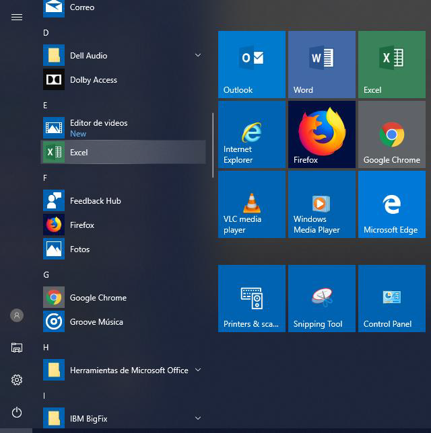Click the Power icon in sidebar
This screenshot has height=433, width=431.
pyautogui.click(x=17, y=412)
